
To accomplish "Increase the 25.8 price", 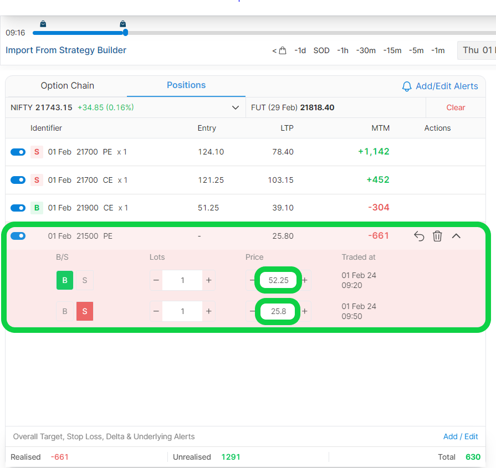I will [305, 311].
